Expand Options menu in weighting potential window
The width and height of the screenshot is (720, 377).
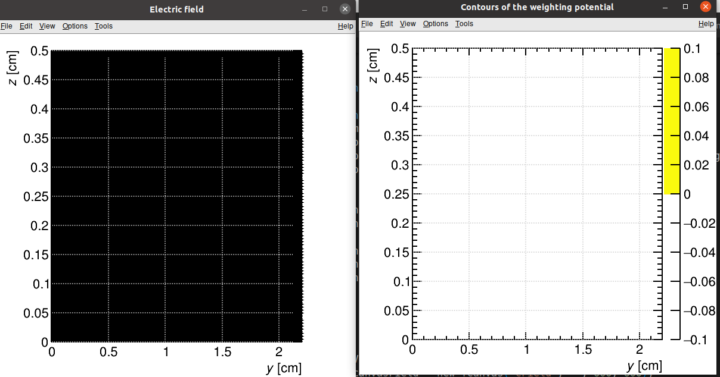(x=436, y=24)
